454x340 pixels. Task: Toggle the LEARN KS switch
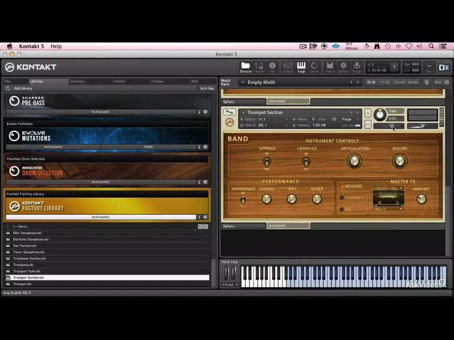[306, 161]
